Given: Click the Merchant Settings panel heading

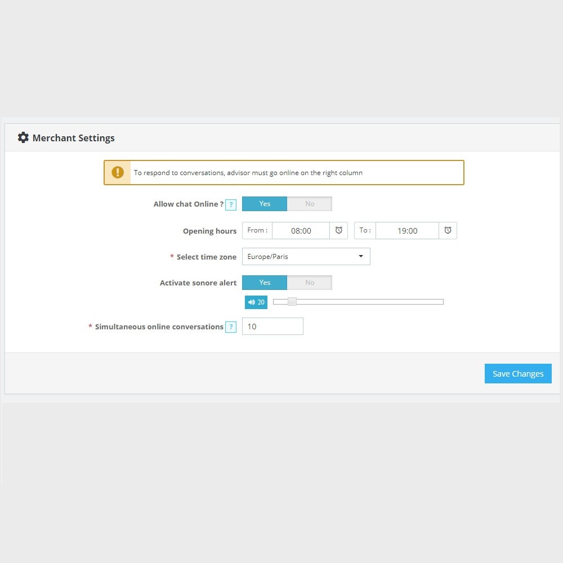Looking at the screenshot, I should pos(73,138).
